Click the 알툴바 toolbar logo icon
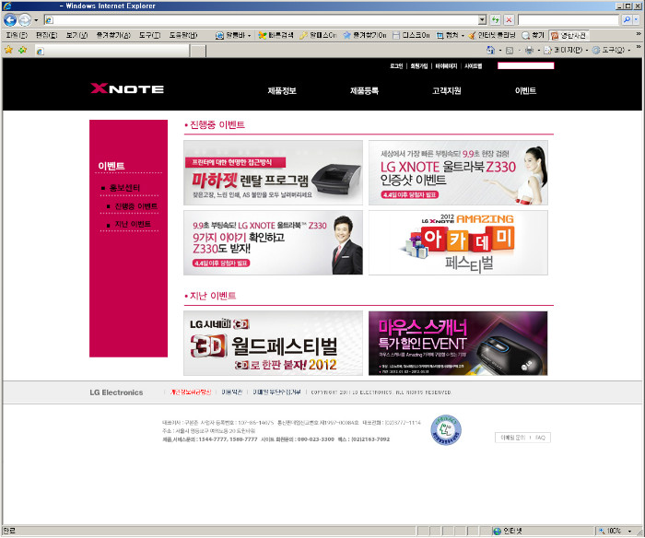The image size is (645, 538). click(219, 36)
